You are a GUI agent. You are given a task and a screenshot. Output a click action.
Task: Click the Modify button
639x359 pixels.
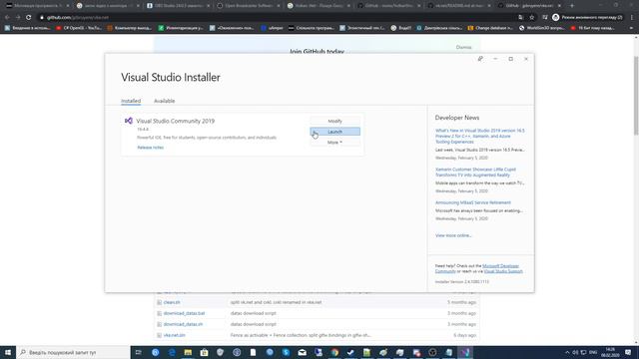click(x=335, y=121)
